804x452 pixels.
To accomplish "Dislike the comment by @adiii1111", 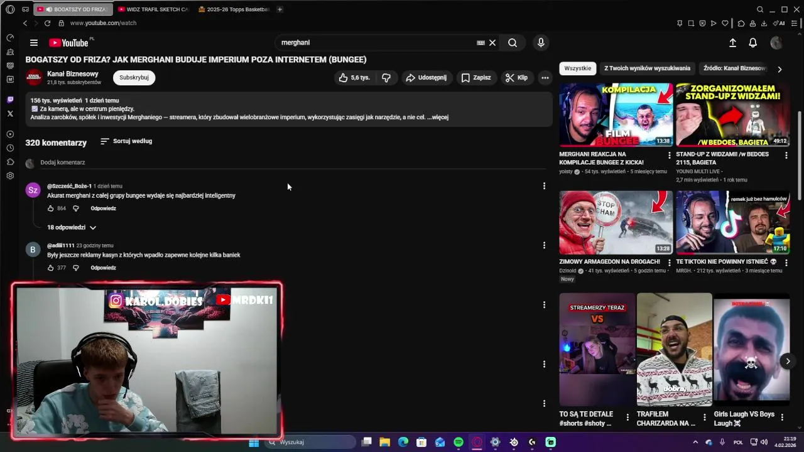I will point(76,268).
